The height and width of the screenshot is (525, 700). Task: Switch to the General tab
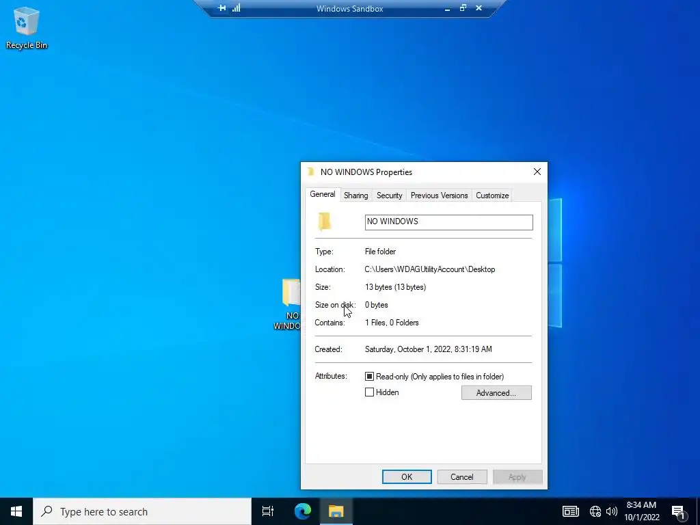[x=323, y=194]
